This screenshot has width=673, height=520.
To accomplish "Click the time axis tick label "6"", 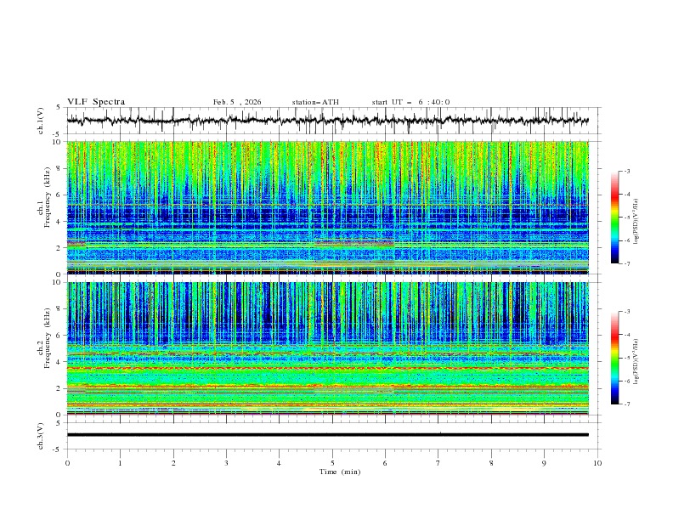I will 385,463.
